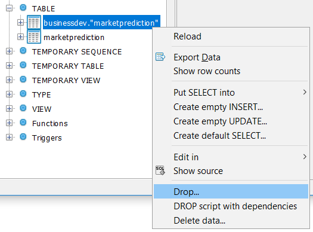Select the TEMPORARY SEQUENCE label

(x=77, y=52)
